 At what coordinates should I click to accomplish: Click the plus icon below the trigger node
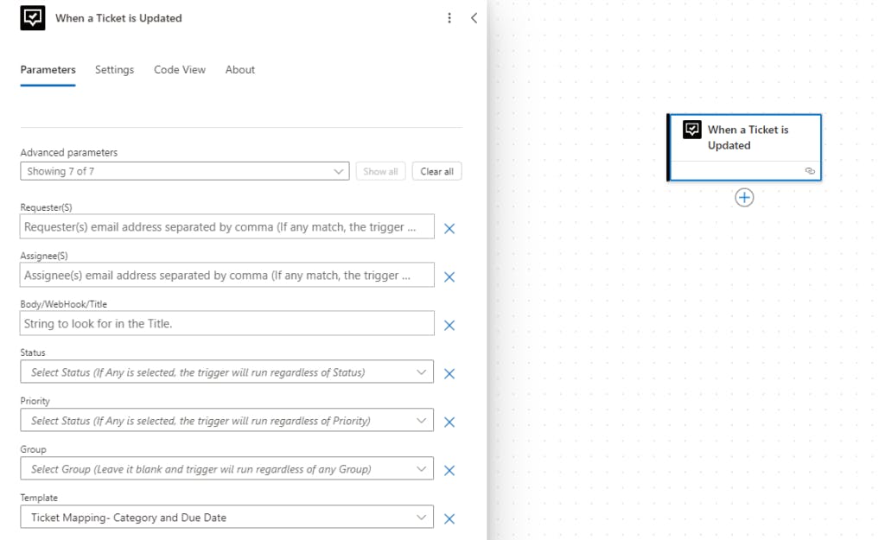pyautogui.click(x=744, y=198)
